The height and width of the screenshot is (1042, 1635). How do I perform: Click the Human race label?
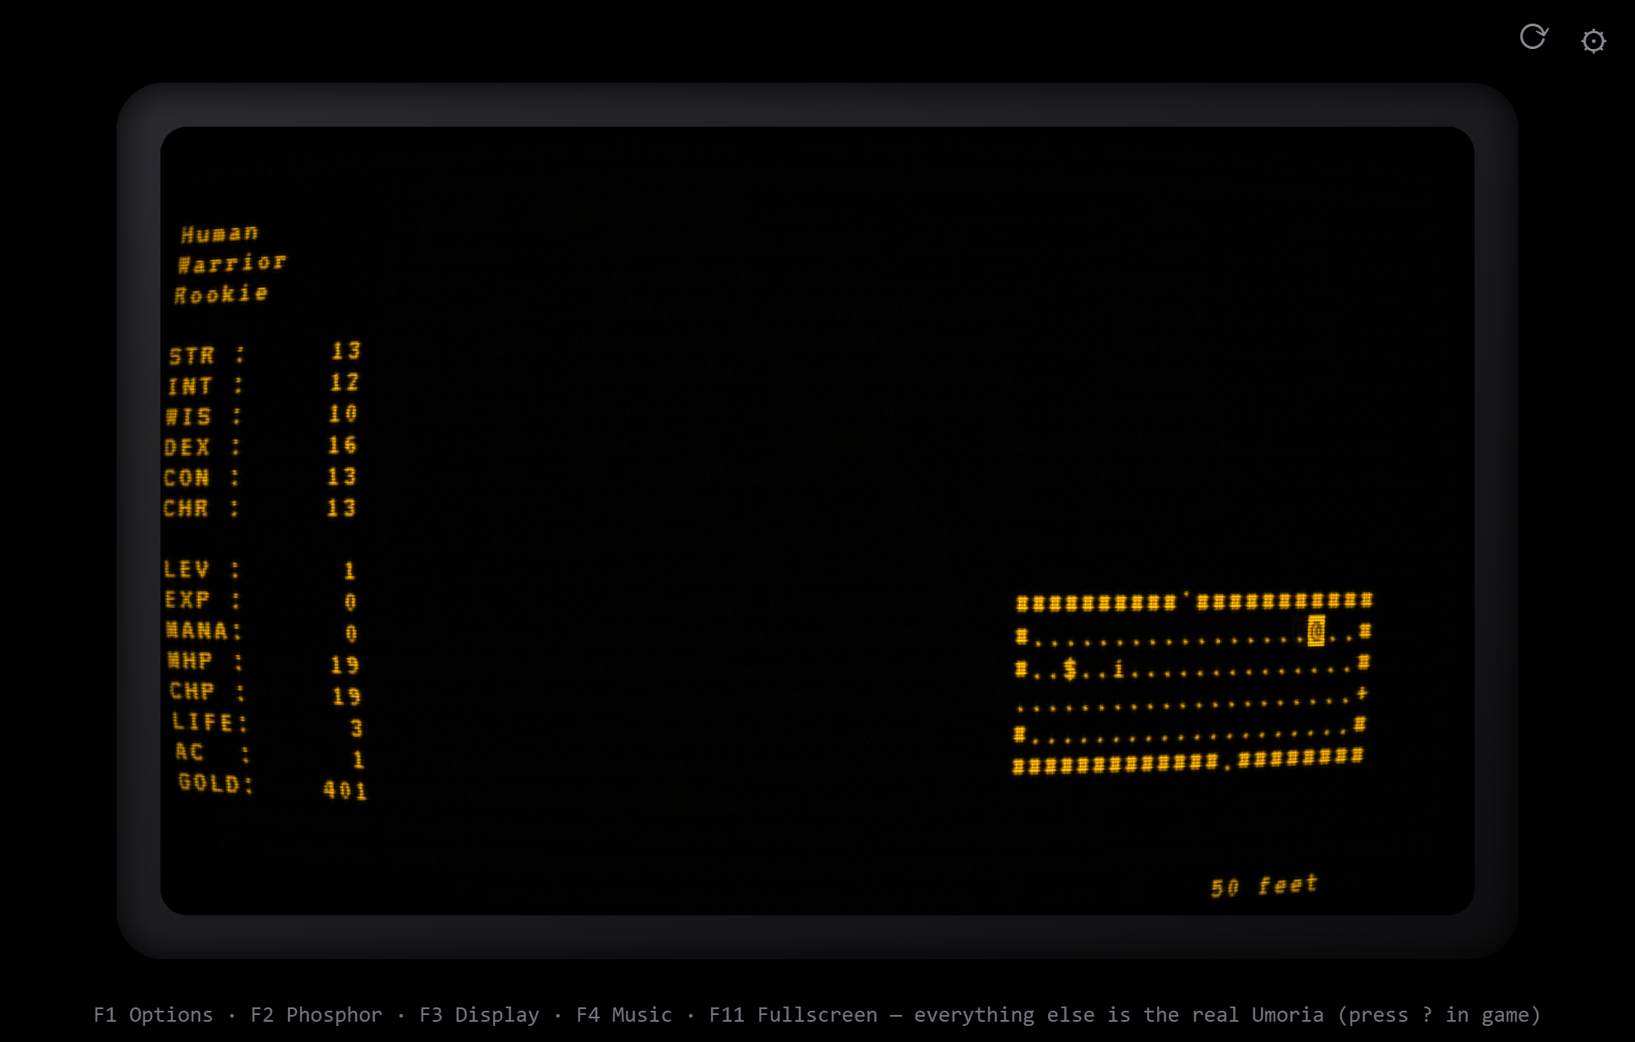click(x=220, y=233)
